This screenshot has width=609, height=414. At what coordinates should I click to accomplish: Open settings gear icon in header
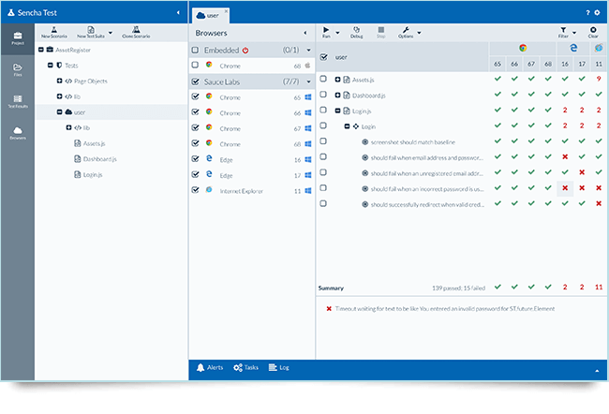598,13
